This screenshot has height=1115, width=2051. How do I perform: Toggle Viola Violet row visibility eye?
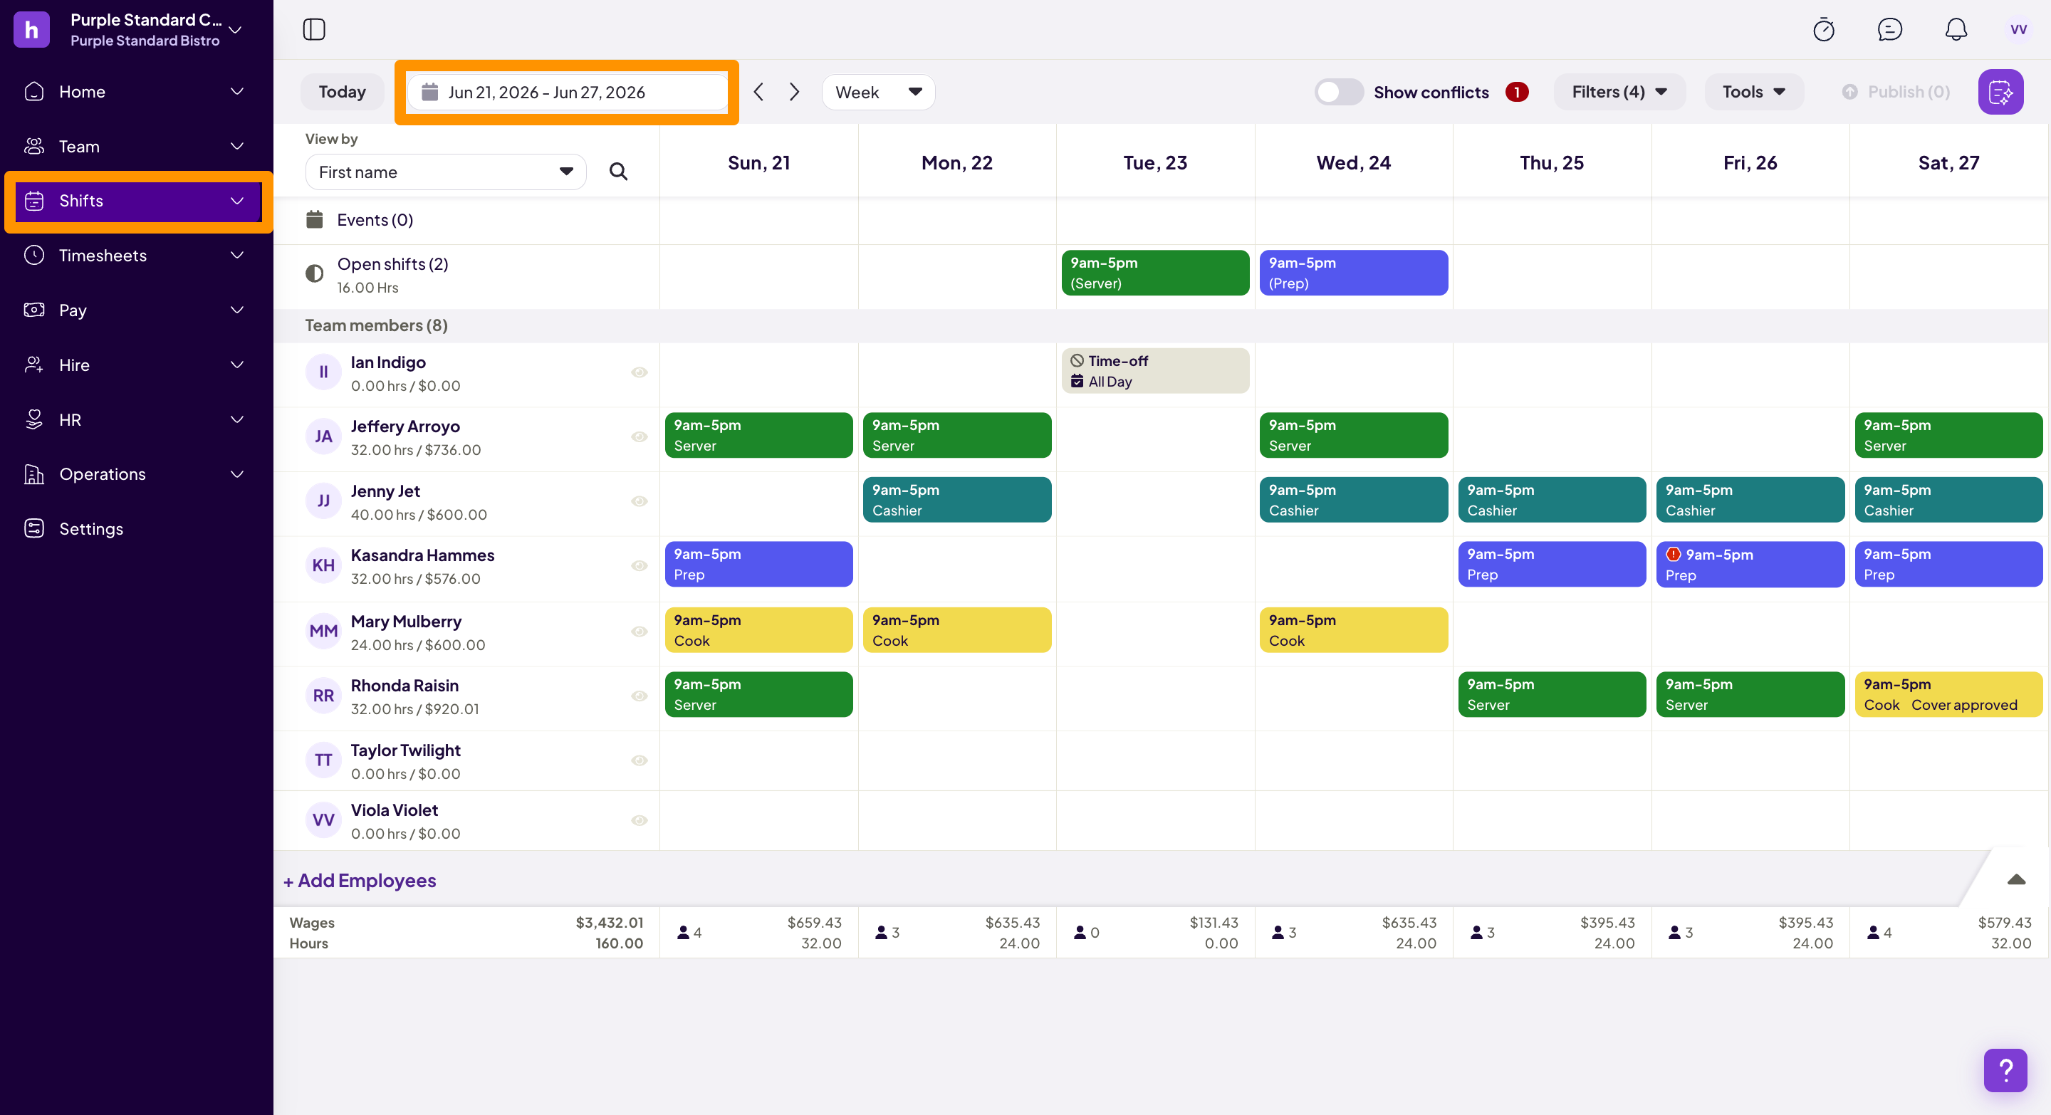(x=639, y=820)
